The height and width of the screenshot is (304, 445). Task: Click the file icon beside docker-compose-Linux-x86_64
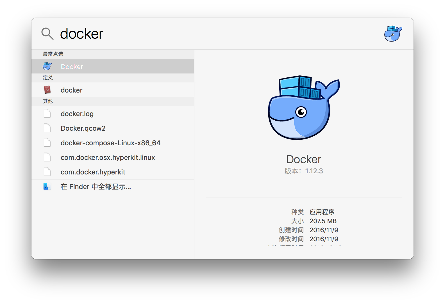pos(47,143)
